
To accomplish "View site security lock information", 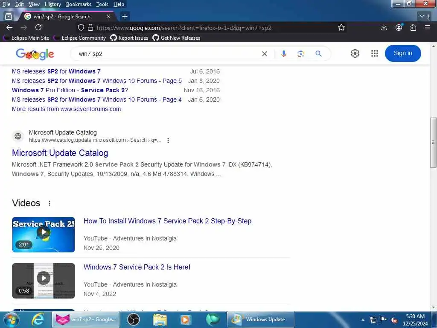I will pyautogui.click(x=90, y=28).
